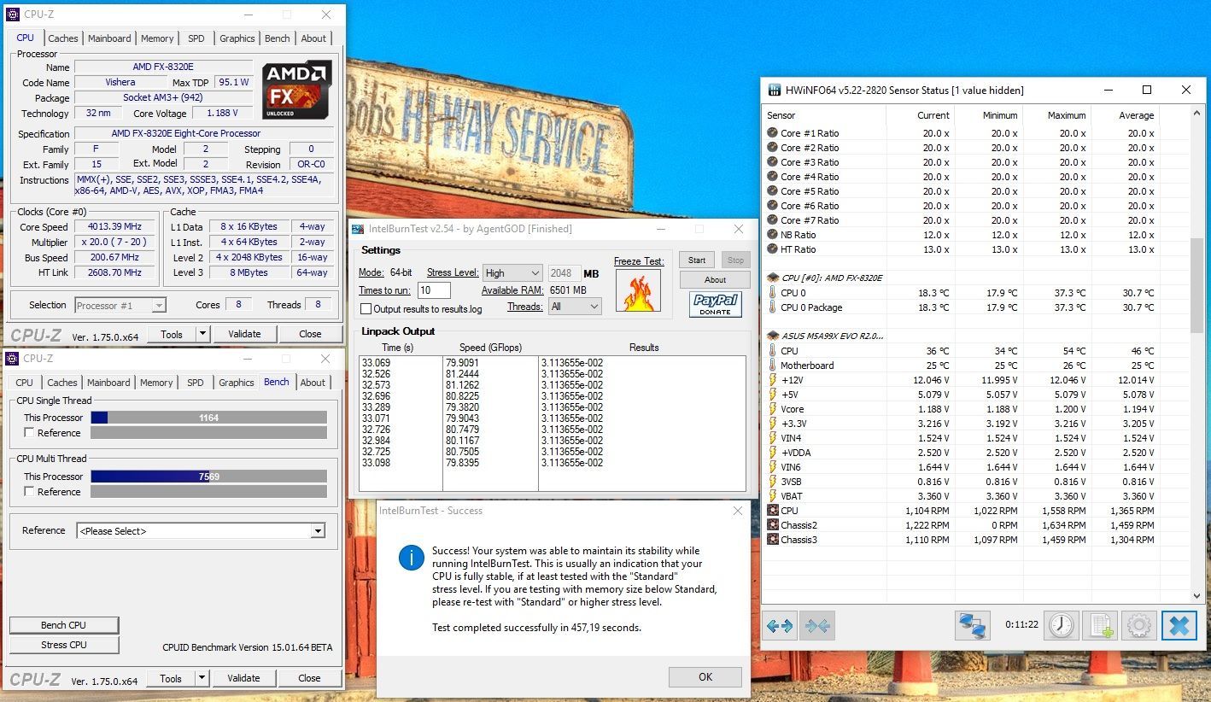
Task: Click the Bench CPU button
Action: tap(64, 625)
